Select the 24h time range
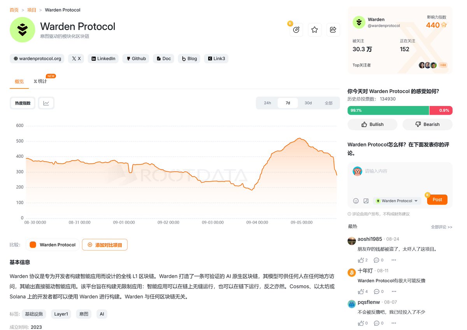This screenshot has height=330, width=467. 267,103
